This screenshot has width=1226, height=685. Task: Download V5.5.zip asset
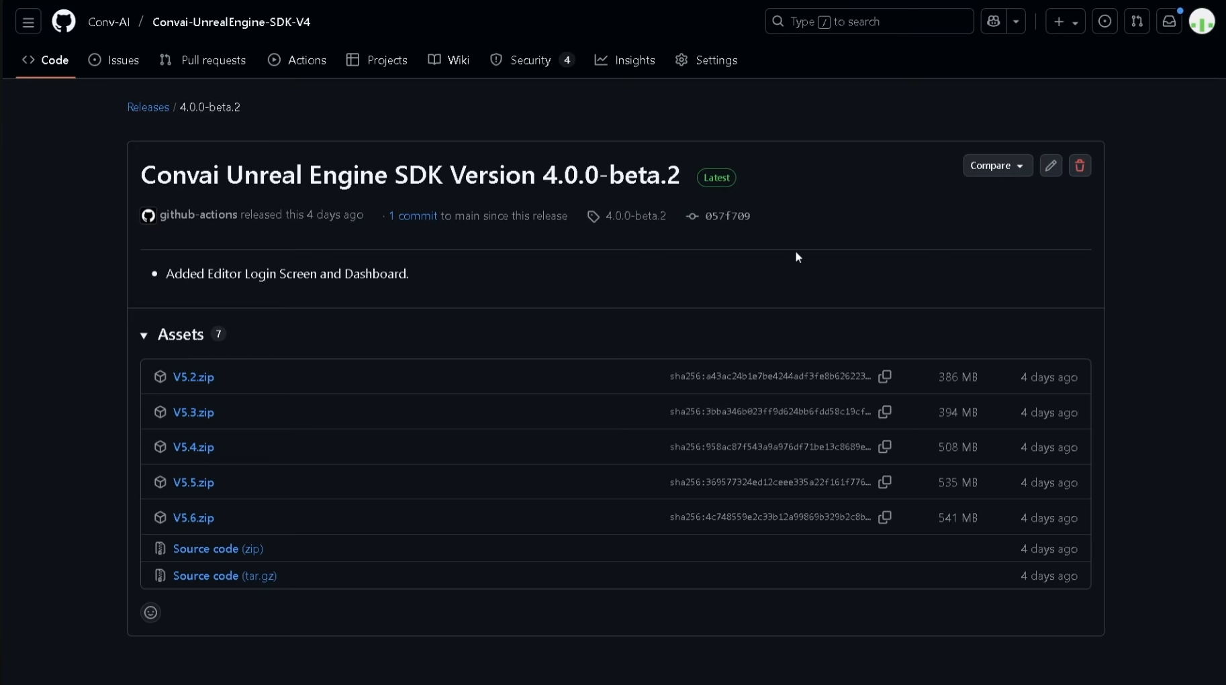[193, 482]
